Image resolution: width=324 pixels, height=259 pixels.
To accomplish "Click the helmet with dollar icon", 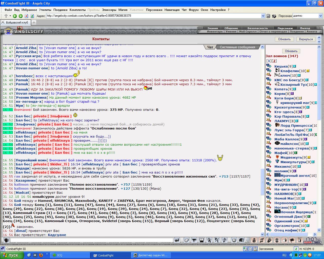I will coord(270,240).
